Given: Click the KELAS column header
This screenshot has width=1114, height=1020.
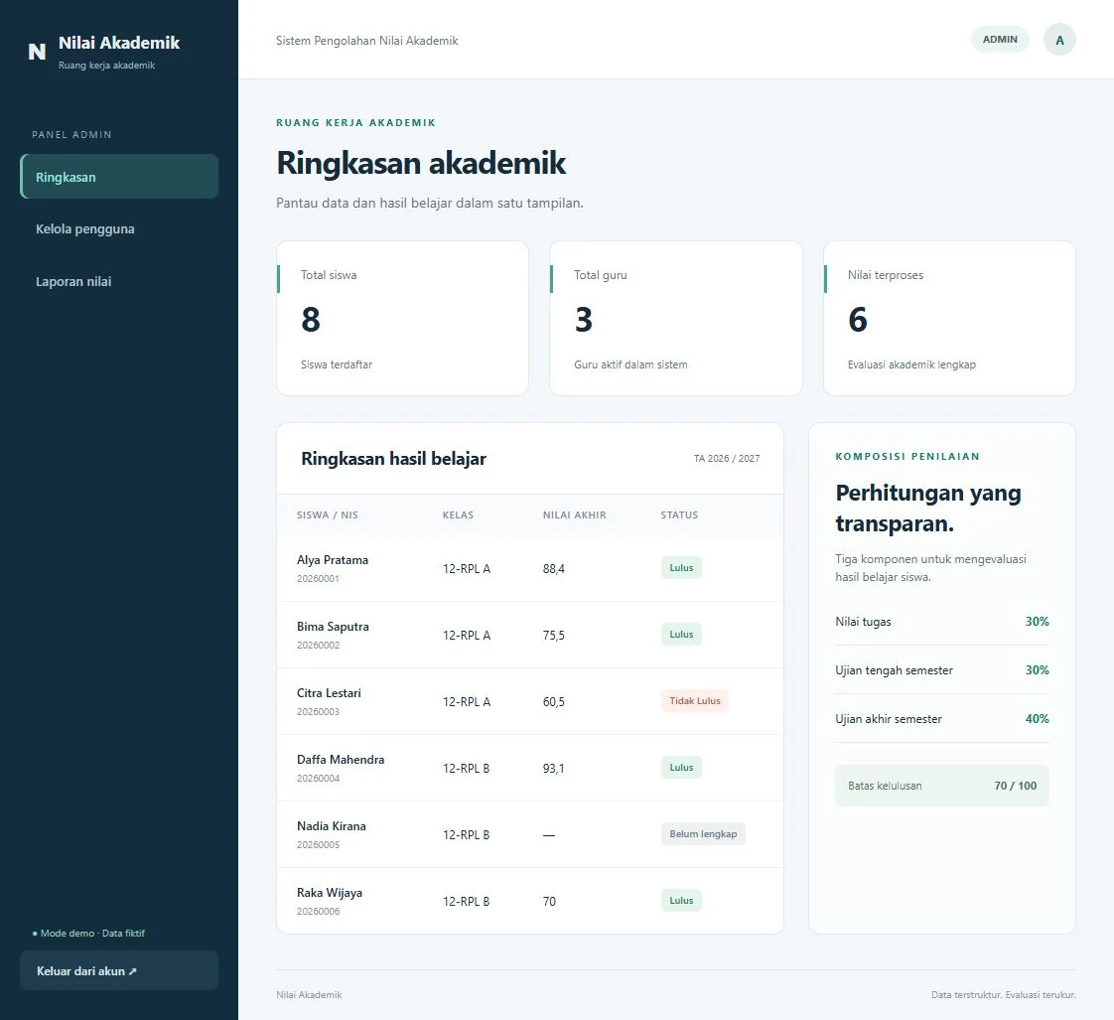Looking at the screenshot, I should point(459,514).
